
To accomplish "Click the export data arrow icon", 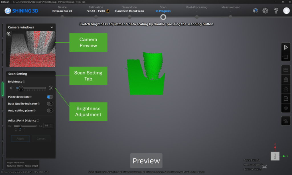I will pyautogui.click(x=286, y=98).
